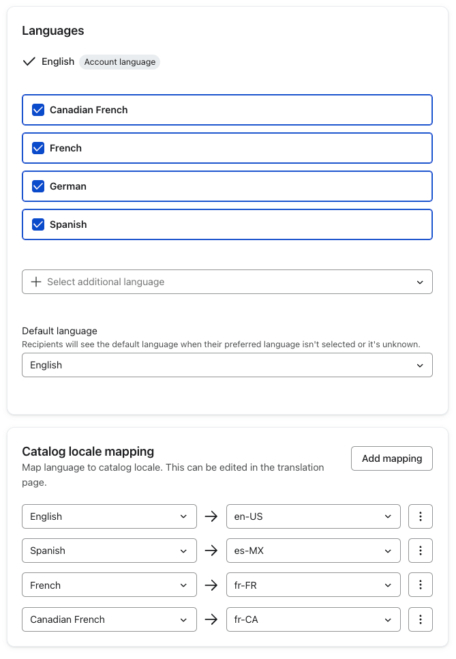Image resolution: width=456 pixels, height=659 pixels.
Task: Expand the fr-FR locale dropdown
Action: [x=313, y=585]
